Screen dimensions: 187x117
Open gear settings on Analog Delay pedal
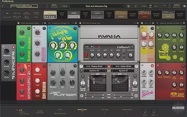click(x=158, y=28)
